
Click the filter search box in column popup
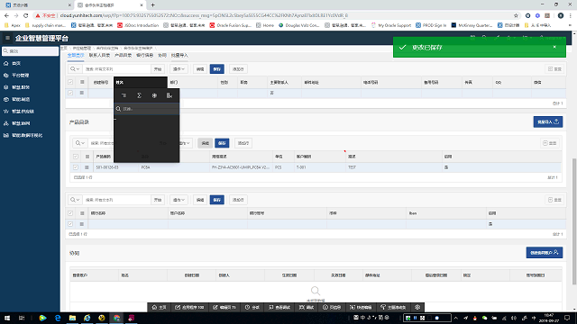click(x=147, y=109)
